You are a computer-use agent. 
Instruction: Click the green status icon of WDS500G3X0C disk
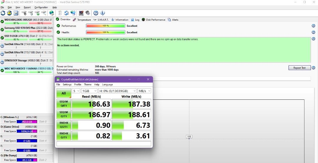pyautogui.click(x=2, y=21)
